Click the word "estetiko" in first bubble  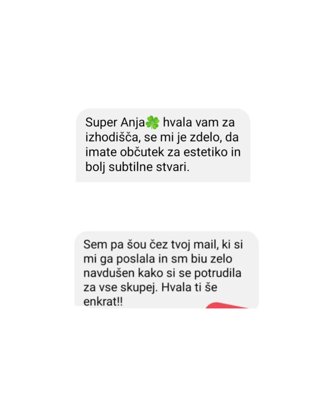(206, 152)
